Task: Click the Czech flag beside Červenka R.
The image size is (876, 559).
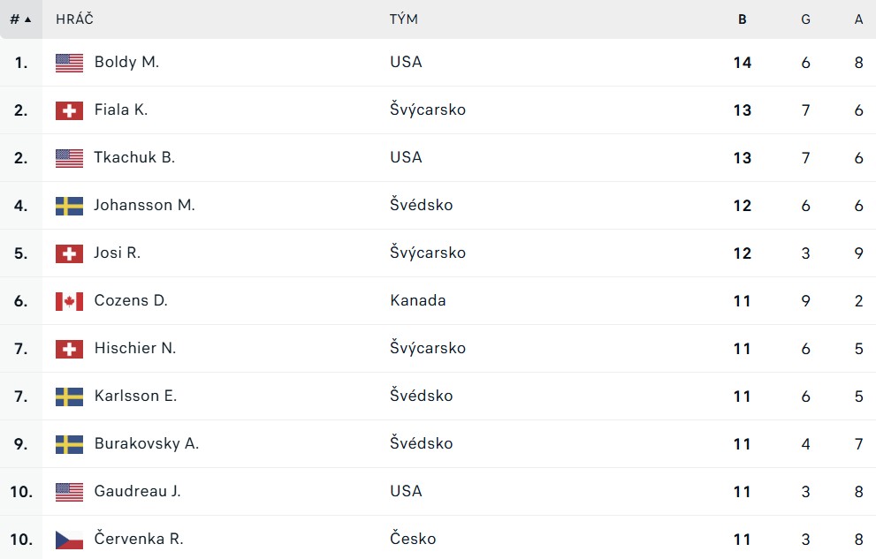Action: coord(69,540)
